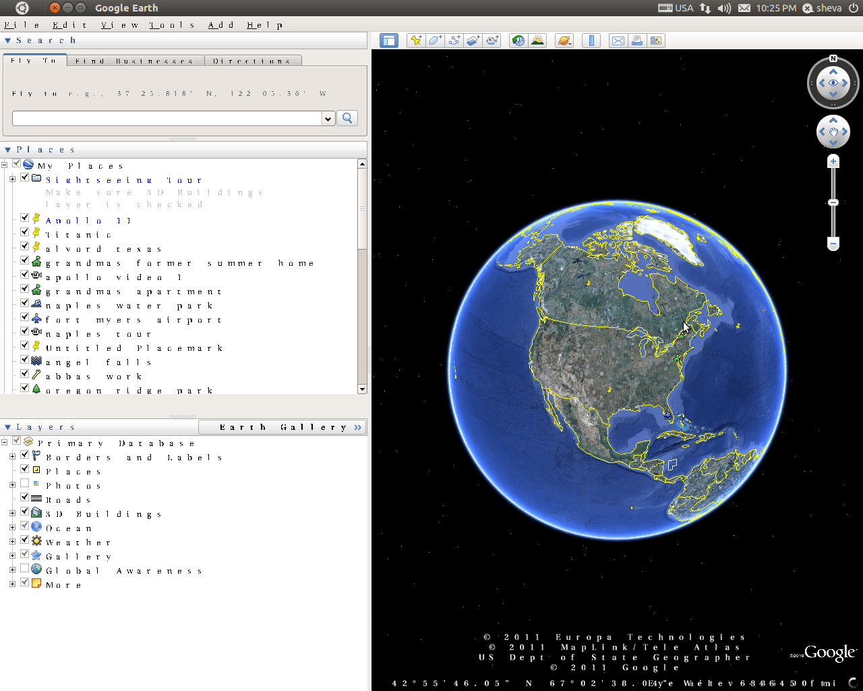Open the Tools menu
Viewport: 863px width, 691px height.
click(x=172, y=25)
